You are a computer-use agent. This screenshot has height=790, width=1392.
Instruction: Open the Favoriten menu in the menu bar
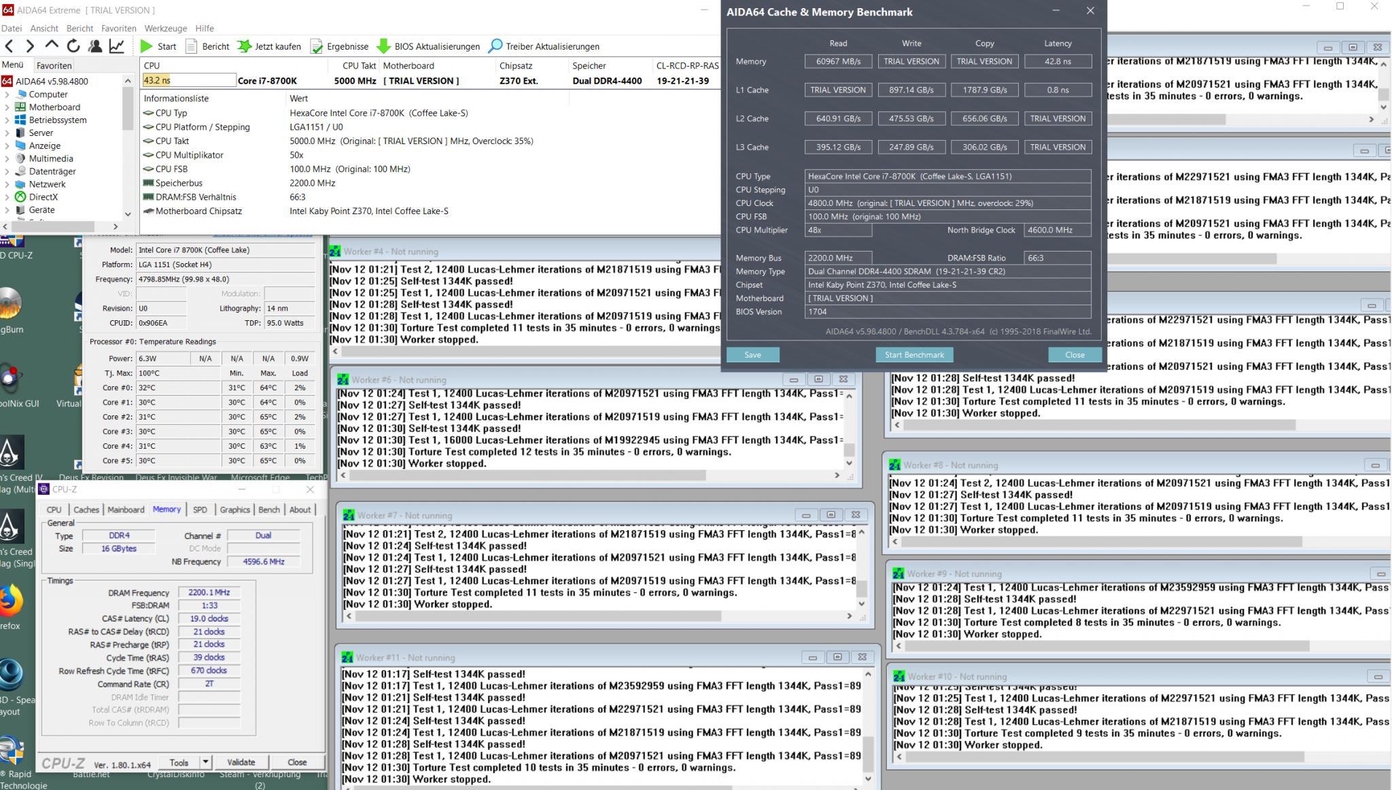tap(118, 29)
